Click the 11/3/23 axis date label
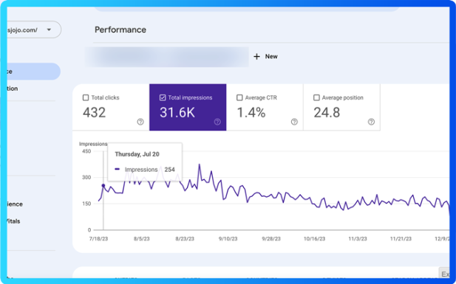The image size is (456, 284). [x=358, y=239]
